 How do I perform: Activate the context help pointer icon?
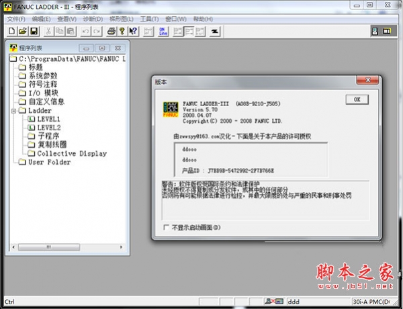coord(134,32)
